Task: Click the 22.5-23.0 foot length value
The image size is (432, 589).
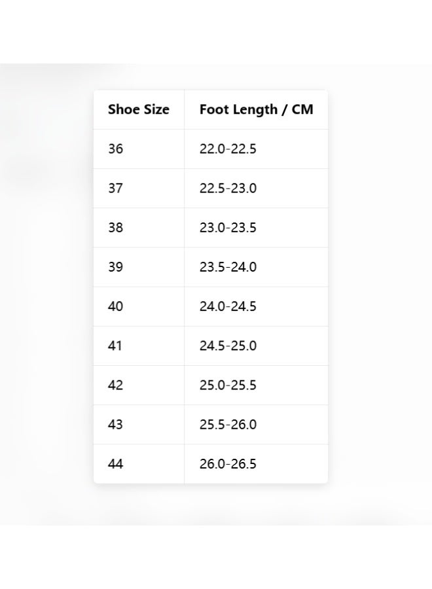Action: 228,188
